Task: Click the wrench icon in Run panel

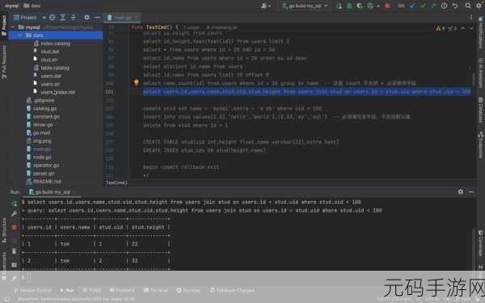Action: [x=15, y=213]
